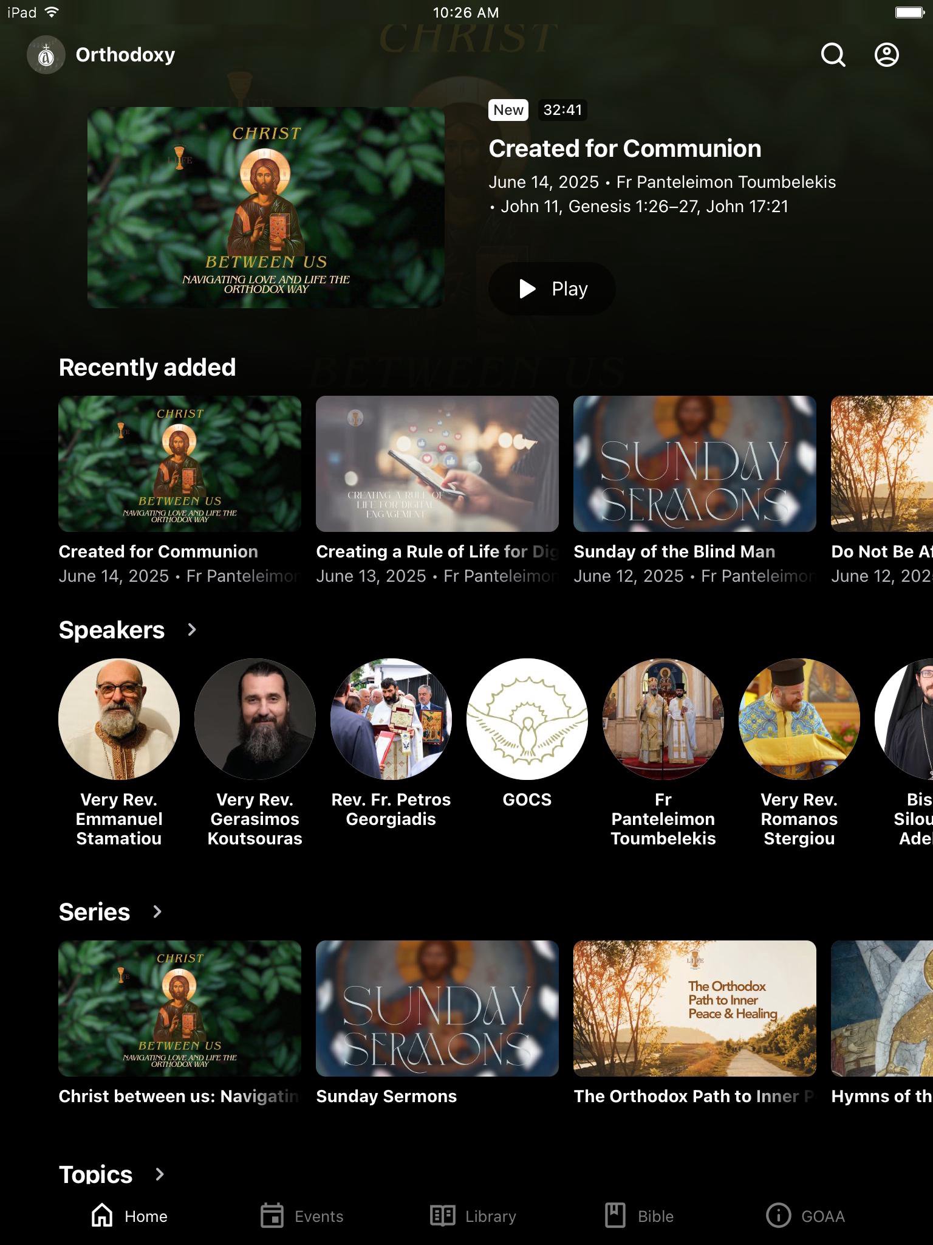
Task: Tap the New badge on featured sermon
Action: [508, 110]
